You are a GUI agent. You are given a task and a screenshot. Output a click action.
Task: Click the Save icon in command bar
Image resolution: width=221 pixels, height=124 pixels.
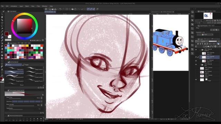pos(55,9)
